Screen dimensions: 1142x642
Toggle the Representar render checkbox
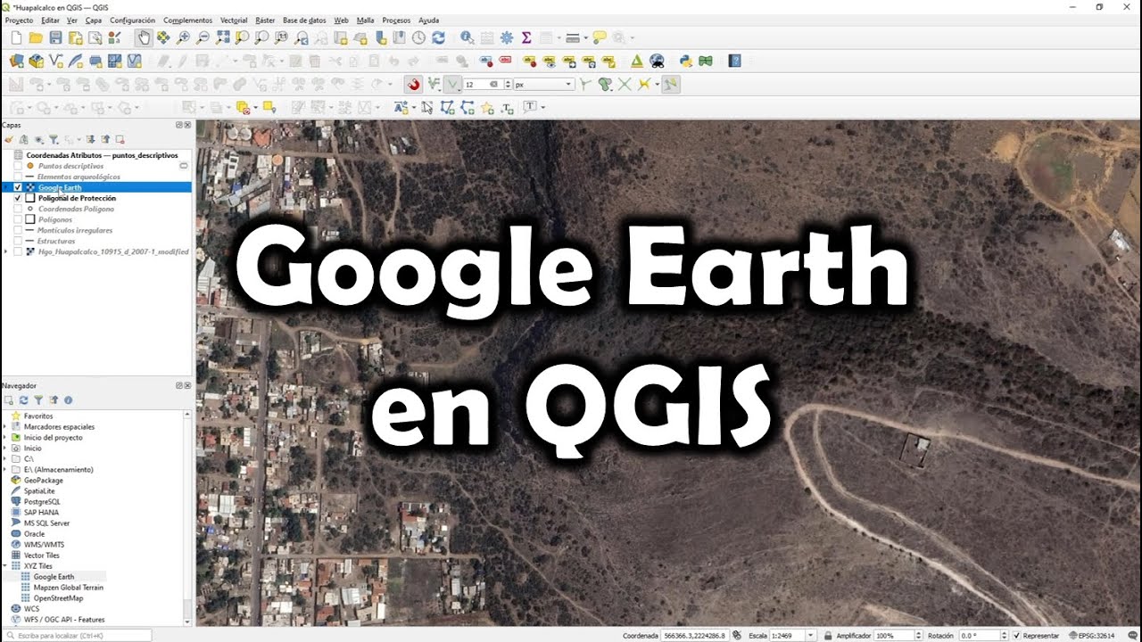click(x=1019, y=636)
